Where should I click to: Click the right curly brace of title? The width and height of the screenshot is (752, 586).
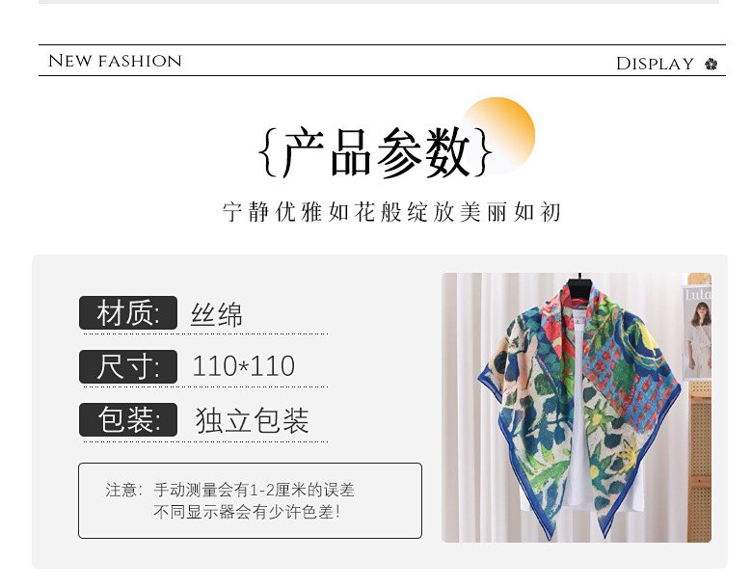tap(482, 152)
